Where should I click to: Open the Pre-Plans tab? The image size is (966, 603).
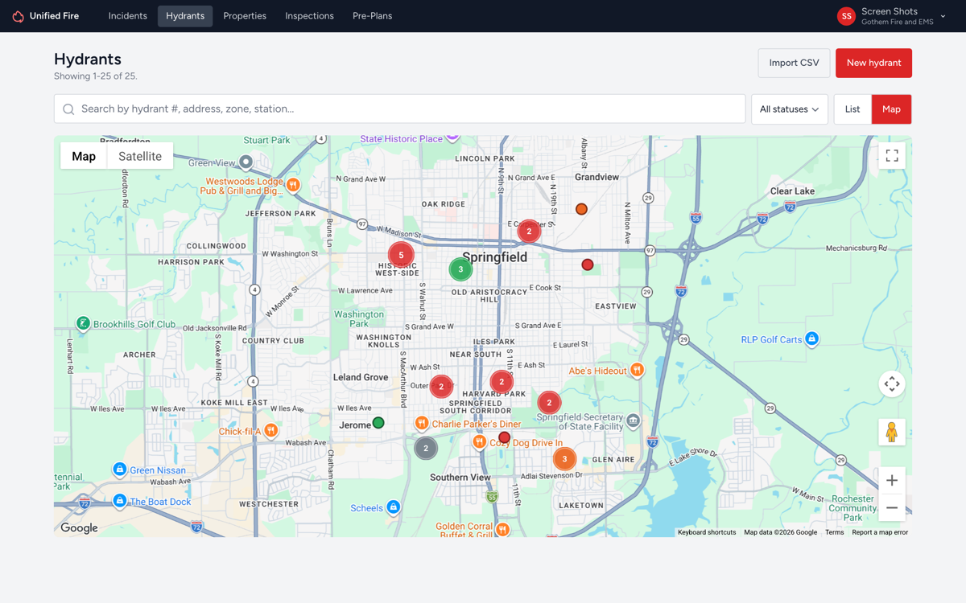(373, 16)
